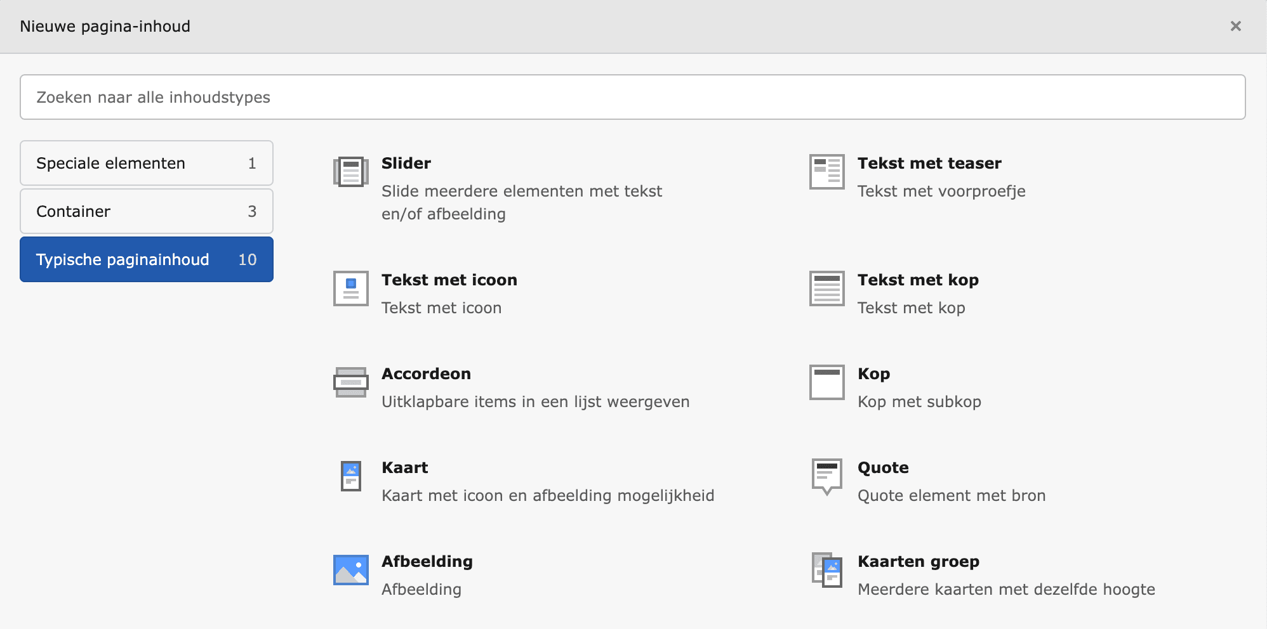
Task: Click the Accordeon element icon
Action: (350, 382)
